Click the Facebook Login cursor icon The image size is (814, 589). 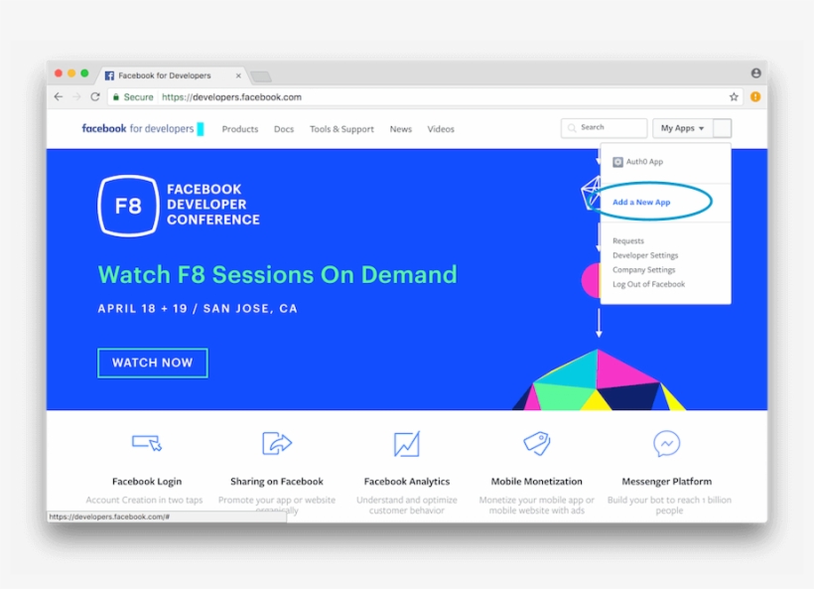[146, 443]
